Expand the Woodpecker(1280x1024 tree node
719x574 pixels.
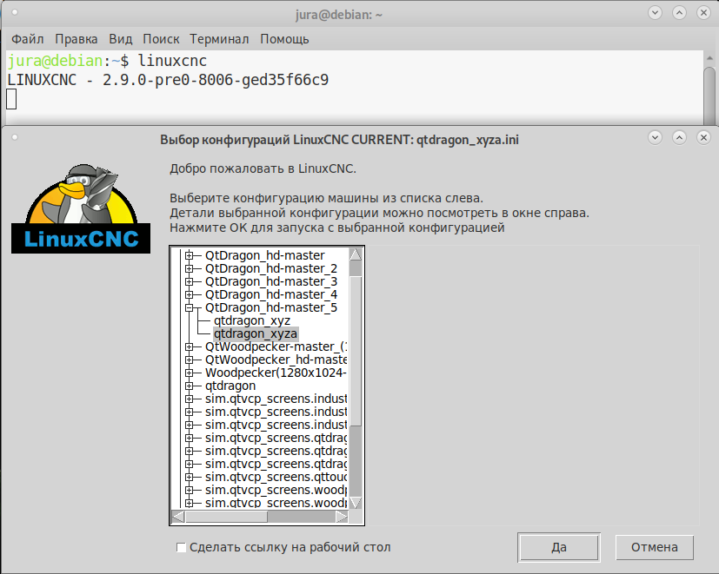(x=189, y=373)
